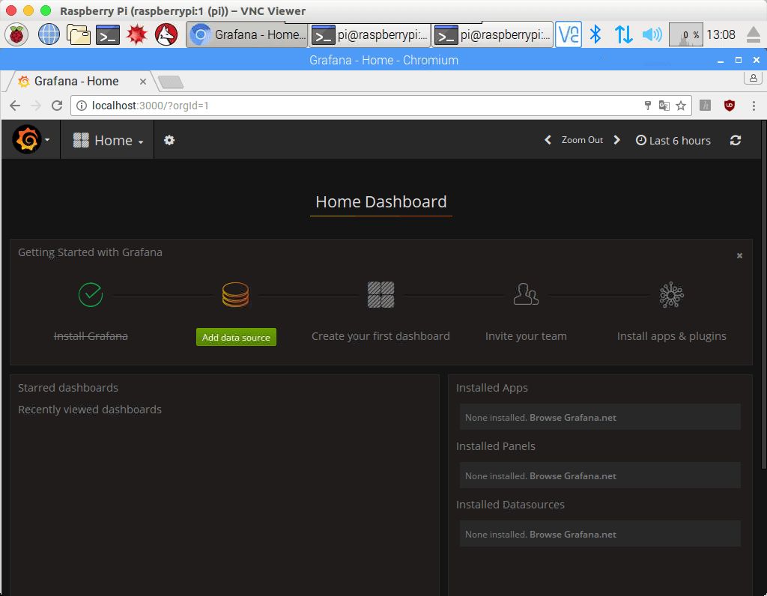Switch to the Grafana - Home browser tab
This screenshot has width=767, height=596.
[x=75, y=81]
